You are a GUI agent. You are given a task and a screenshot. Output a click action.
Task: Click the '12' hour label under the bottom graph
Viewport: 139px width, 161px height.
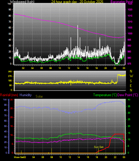(x=70, y=157)
